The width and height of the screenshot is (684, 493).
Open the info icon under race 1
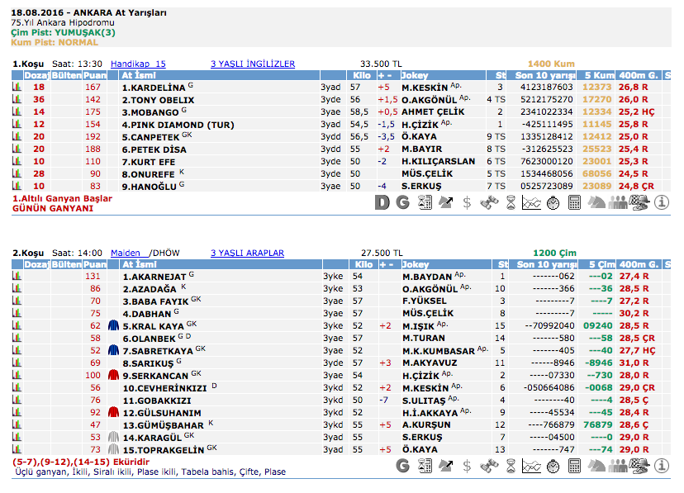(x=661, y=202)
